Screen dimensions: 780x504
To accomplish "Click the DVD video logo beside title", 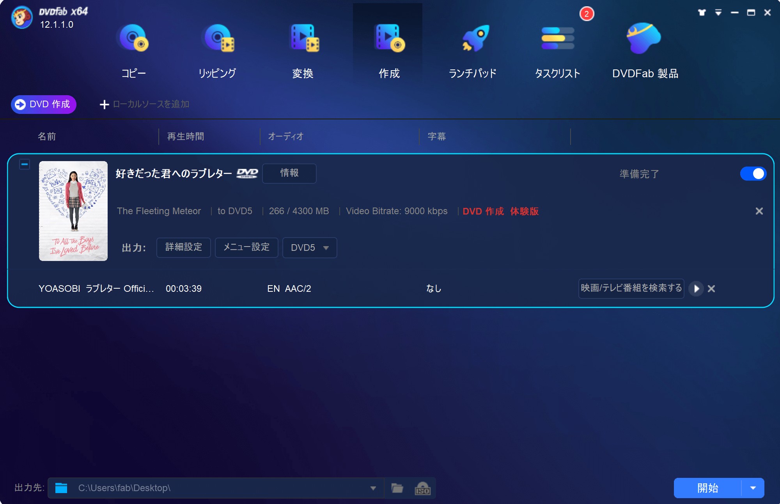I will click(x=247, y=173).
